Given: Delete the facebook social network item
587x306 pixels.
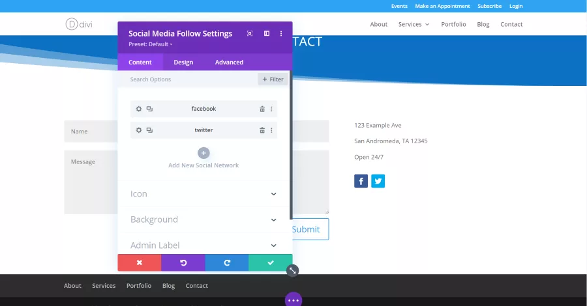Looking at the screenshot, I should [x=262, y=109].
